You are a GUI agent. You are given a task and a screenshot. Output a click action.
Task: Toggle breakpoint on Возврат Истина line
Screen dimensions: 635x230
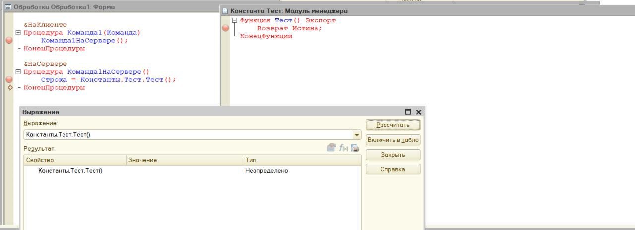(226, 28)
